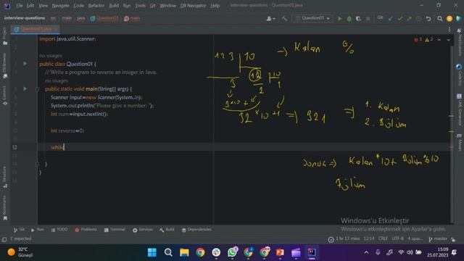Click run gutter arrow beside main method
This screenshot has width=464, height=261.
(x=25, y=88)
